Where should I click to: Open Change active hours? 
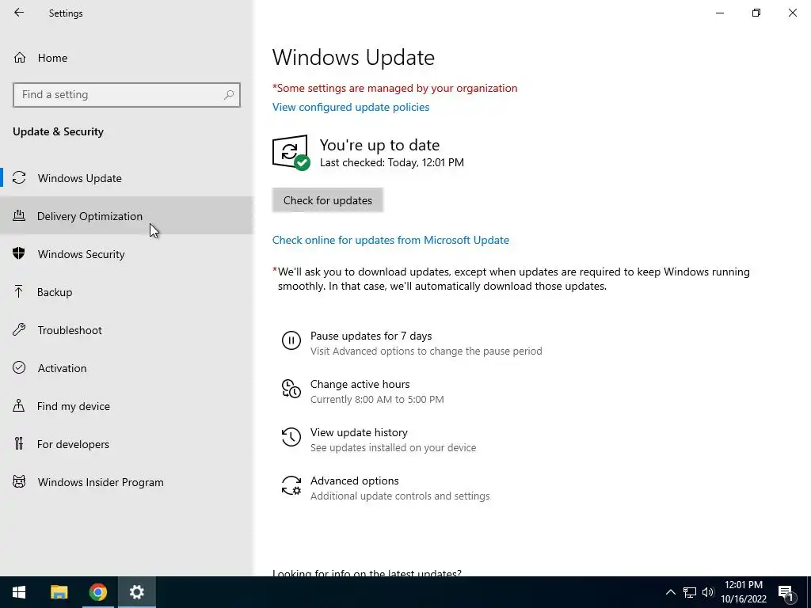[x=360, y=384]
